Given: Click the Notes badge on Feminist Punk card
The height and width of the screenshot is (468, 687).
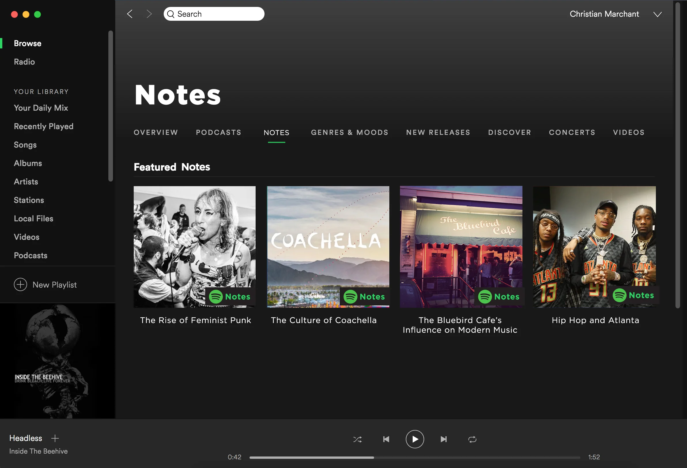Looking at the screenshot, I should [230, 297].
